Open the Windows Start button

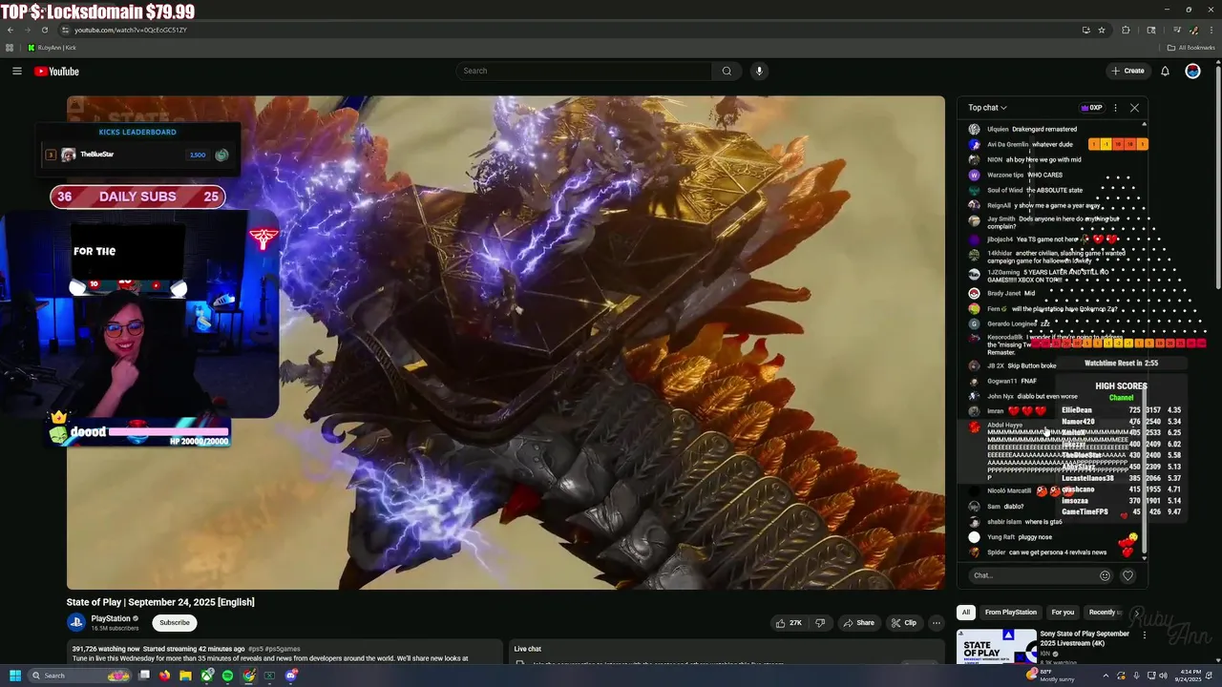(14, 676)
